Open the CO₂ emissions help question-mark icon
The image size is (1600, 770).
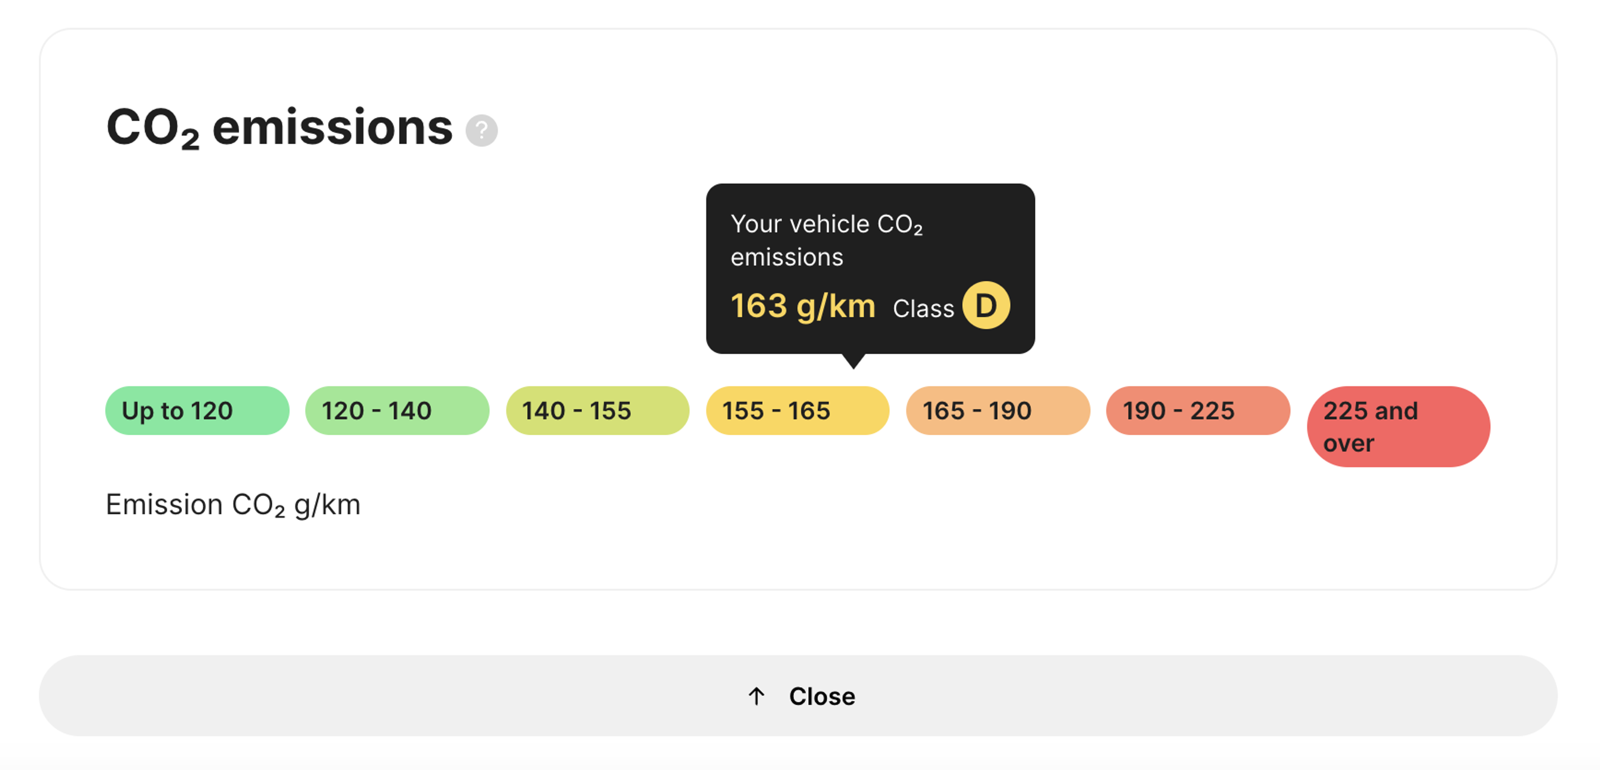(x=481, y=130)
